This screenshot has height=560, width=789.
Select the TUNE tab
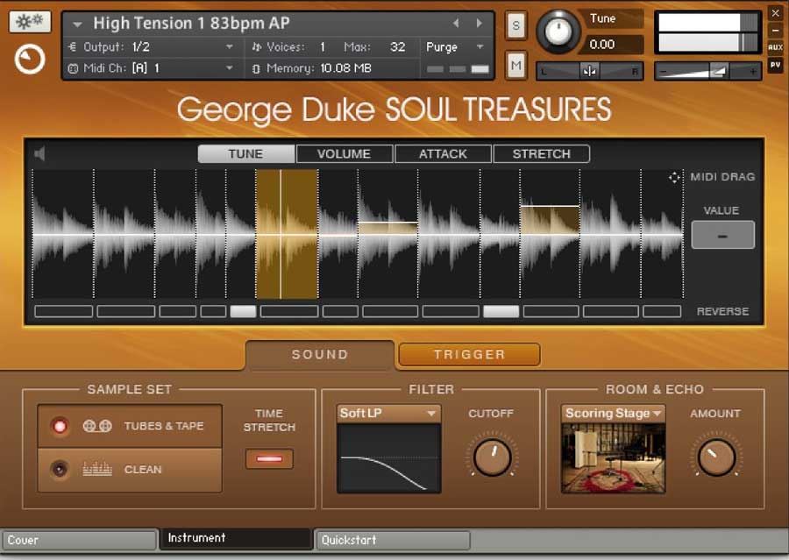[245, 153]
